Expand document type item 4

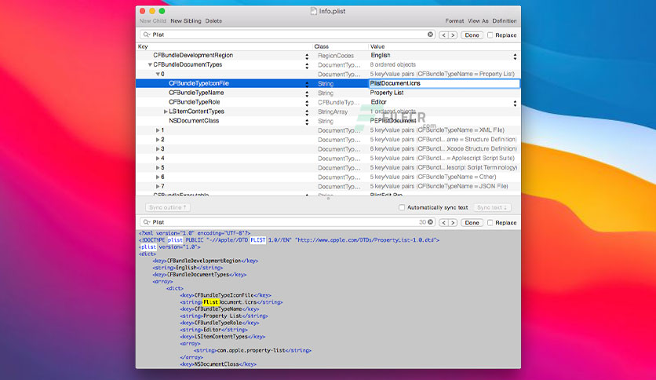tap(158, 158)
